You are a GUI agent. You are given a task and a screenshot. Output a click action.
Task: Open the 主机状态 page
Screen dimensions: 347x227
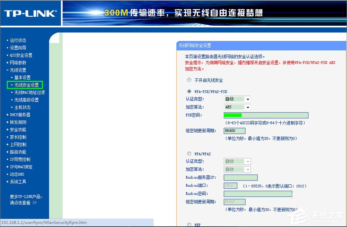pyautogui.click(x=22, y=107)
